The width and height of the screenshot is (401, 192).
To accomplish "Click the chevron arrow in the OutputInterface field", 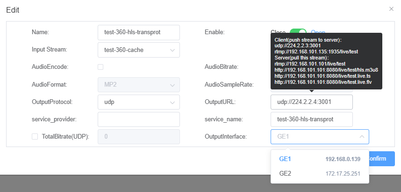I will click(x=361, y=137).
